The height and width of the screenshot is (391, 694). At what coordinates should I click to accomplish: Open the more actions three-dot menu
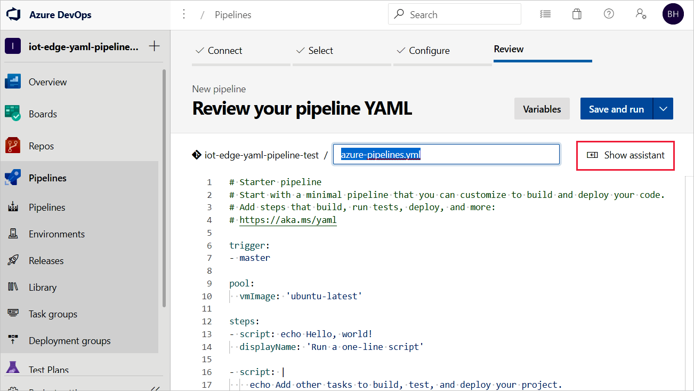(x=183, y=13)
